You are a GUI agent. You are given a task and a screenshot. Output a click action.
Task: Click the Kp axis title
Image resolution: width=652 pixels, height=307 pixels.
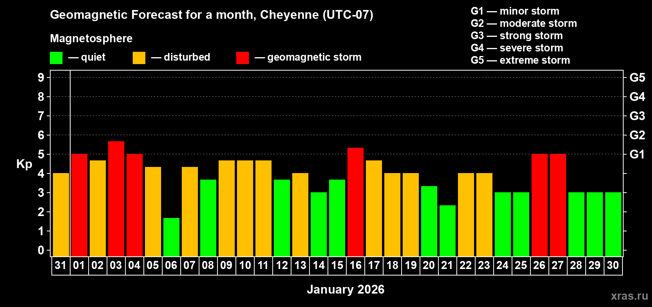click(24, 164)
